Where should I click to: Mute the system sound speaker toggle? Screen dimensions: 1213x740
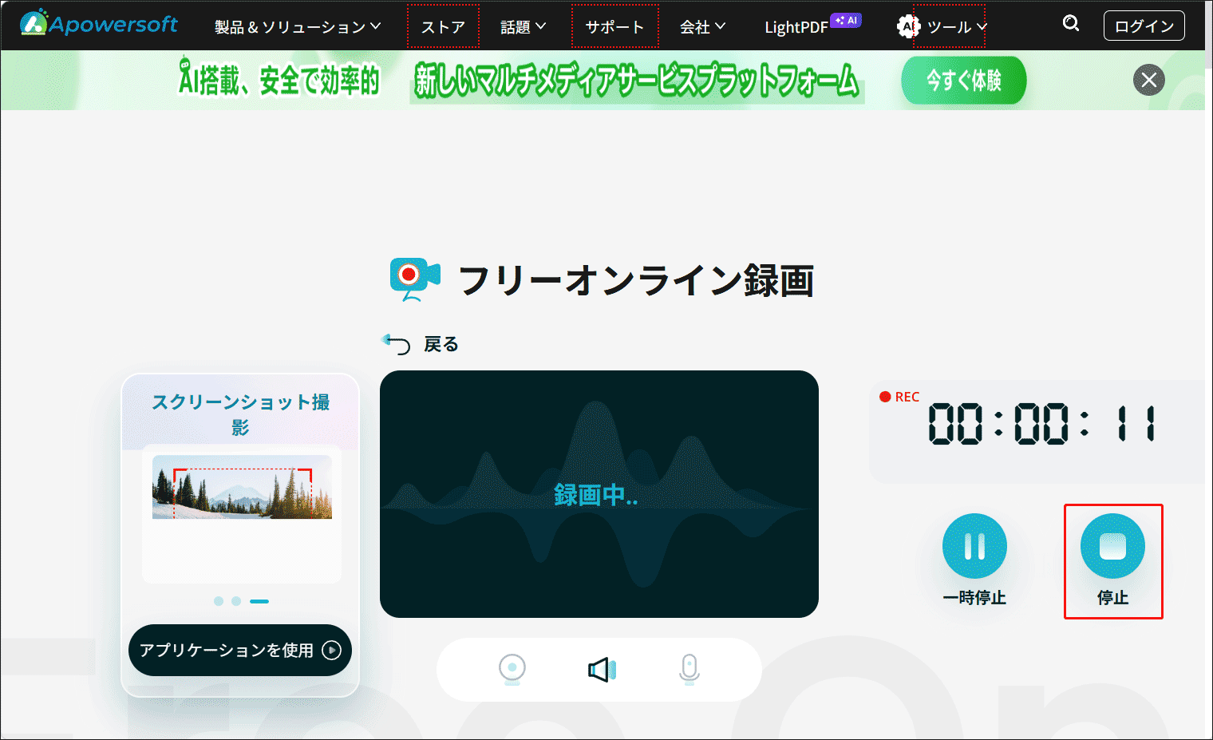click(x=601, y=669)
